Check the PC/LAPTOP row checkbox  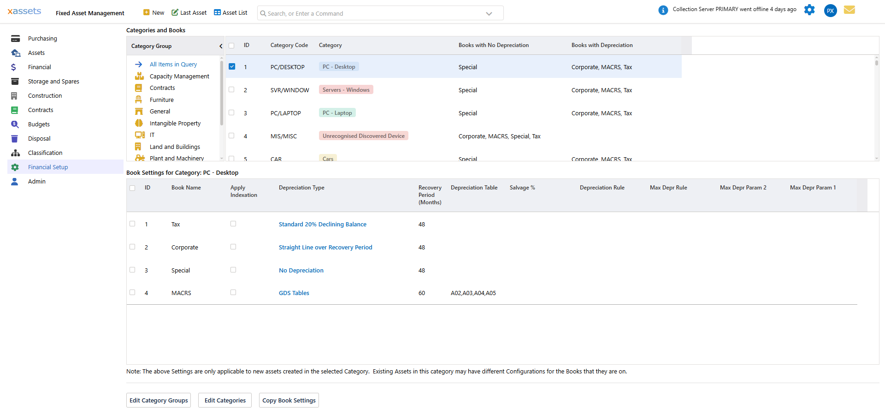click(231, 112)
